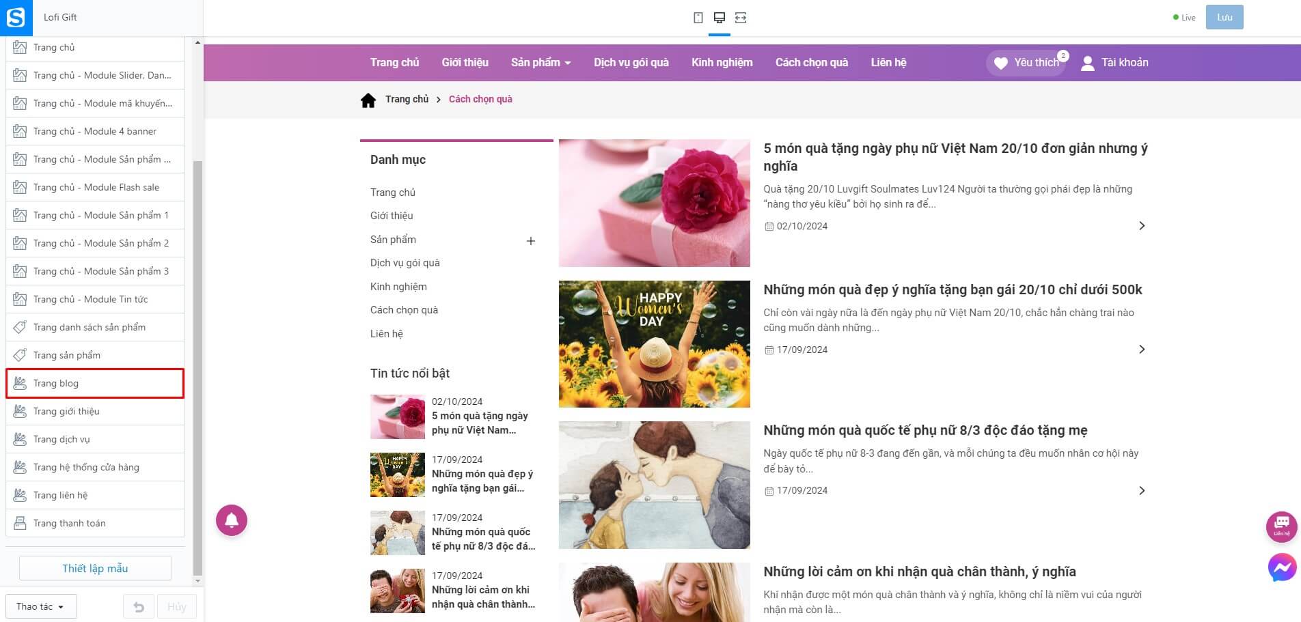Click the icon beside Trang chủ - Module Tin tức
Screen dimensions: 1301x622
click(20, 299)
